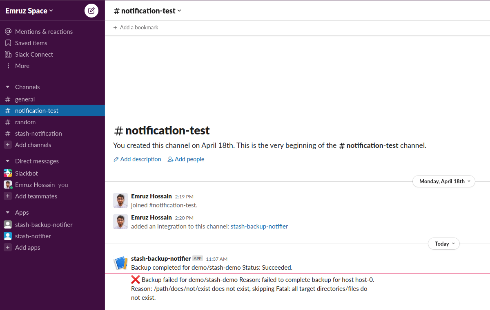Image resolution: width=490 pixels, height=310 pixels.
Task: Collapse the Channels section
Action: (x=8, y=87)
